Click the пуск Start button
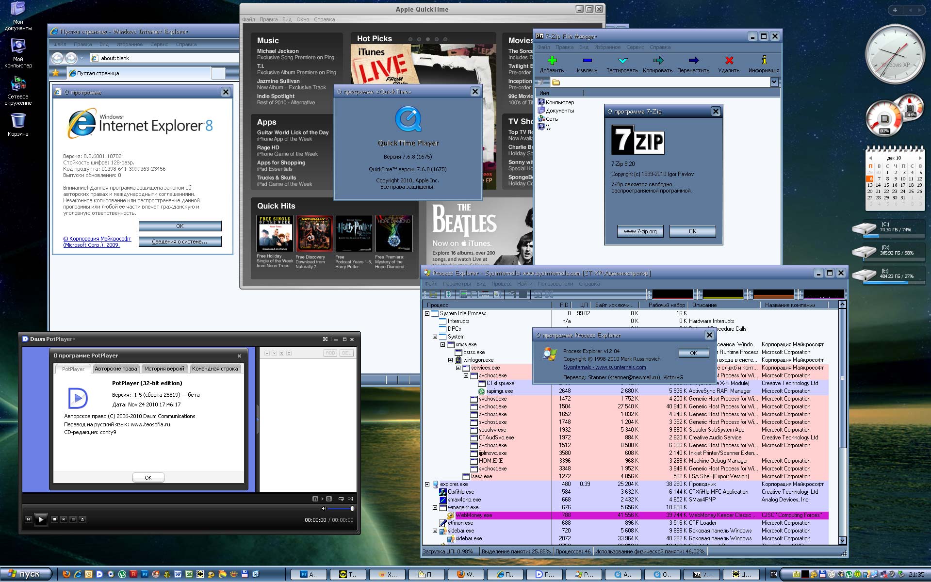This screenshot has height=582, width=931. pos(26,574)
